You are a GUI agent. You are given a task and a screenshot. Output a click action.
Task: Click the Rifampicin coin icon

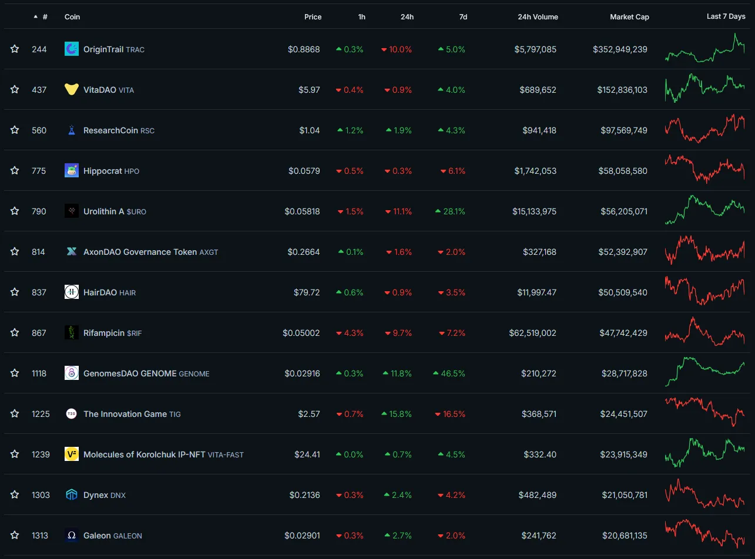click(72, 333)
